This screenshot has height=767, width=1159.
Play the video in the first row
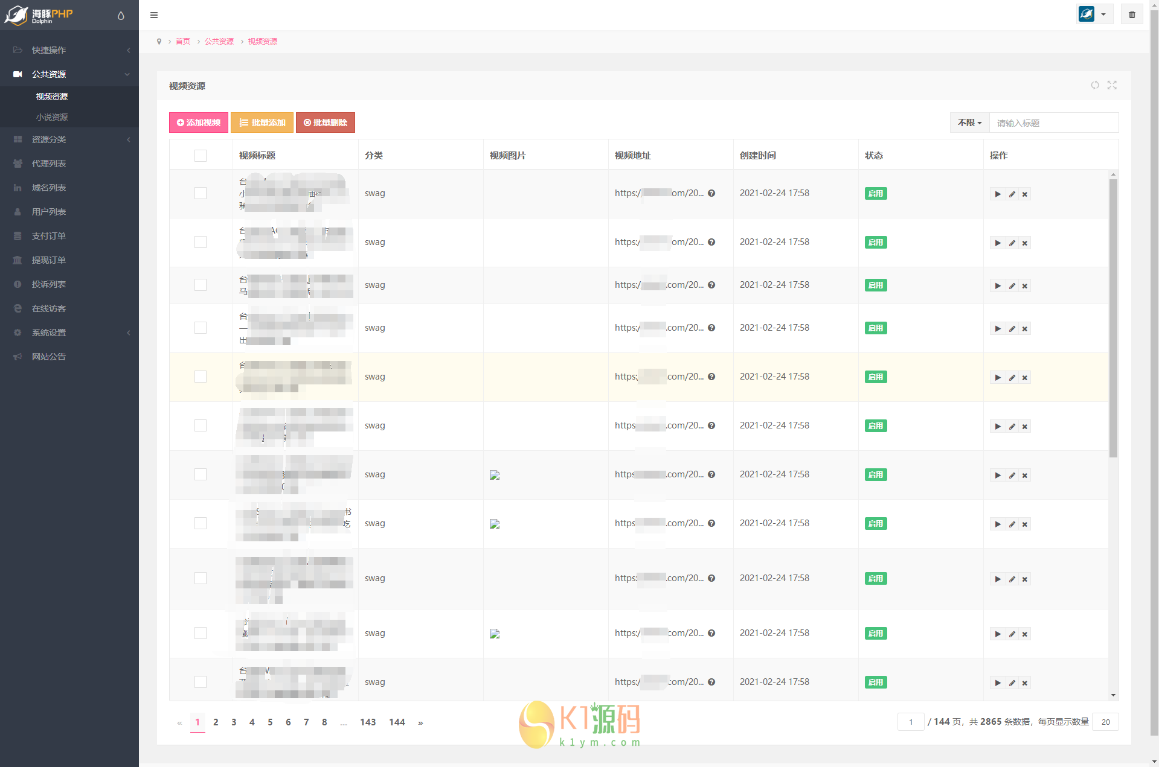click(x=998, y=194)
